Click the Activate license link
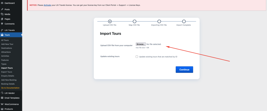This screenshot has height=111, width=267. pos(47,5)
